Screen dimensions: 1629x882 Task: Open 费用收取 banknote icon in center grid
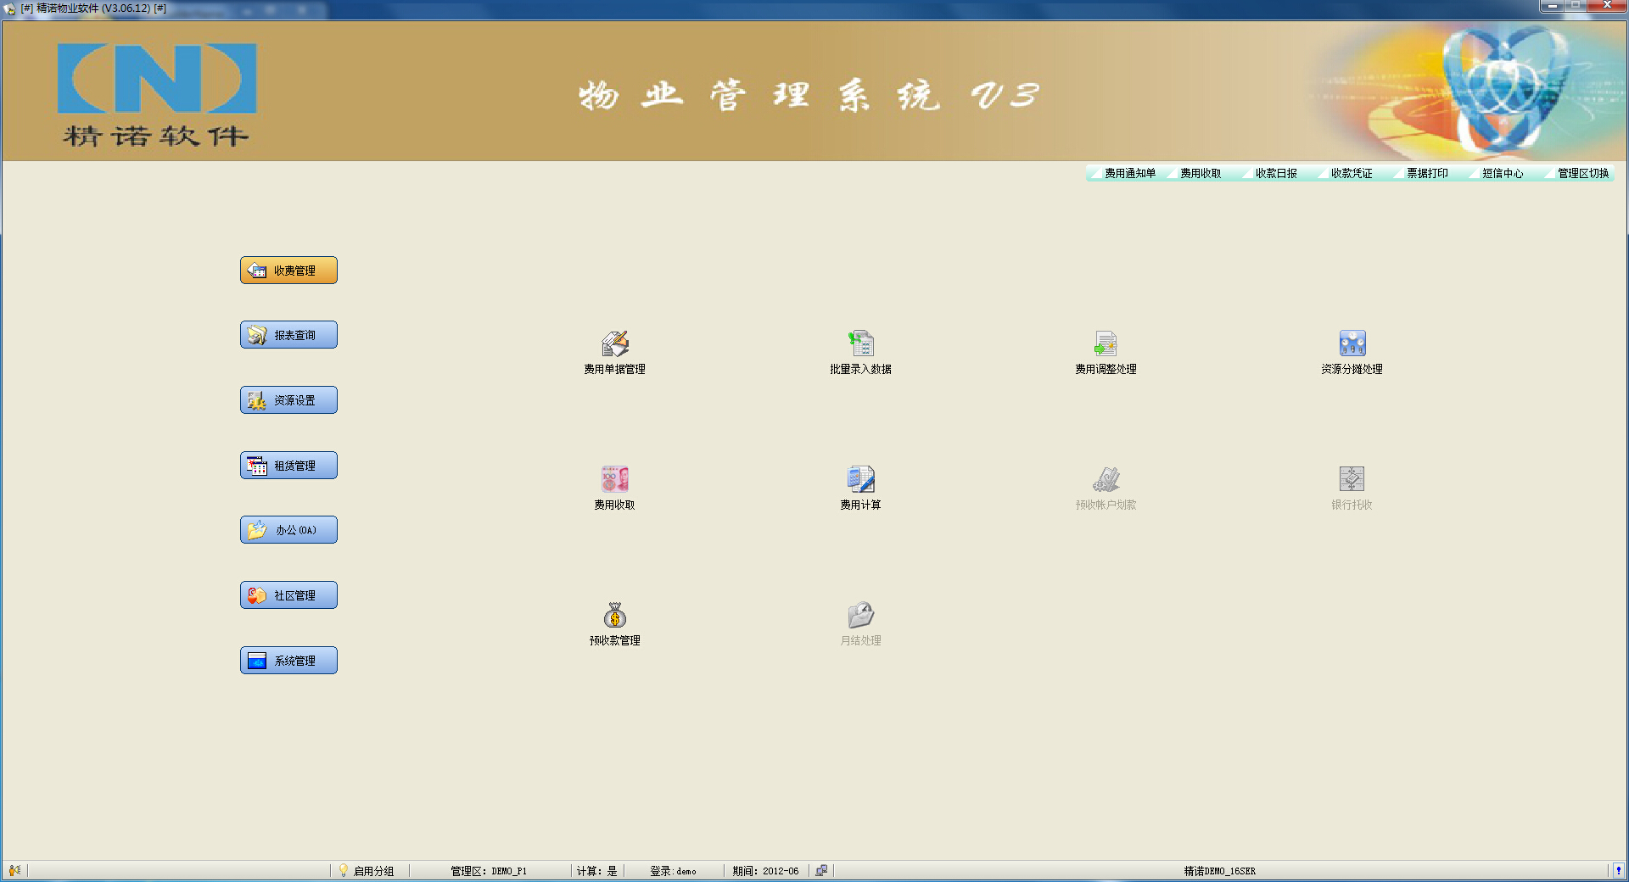615,479
